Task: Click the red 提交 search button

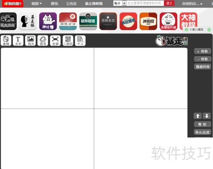Action: 169,3
